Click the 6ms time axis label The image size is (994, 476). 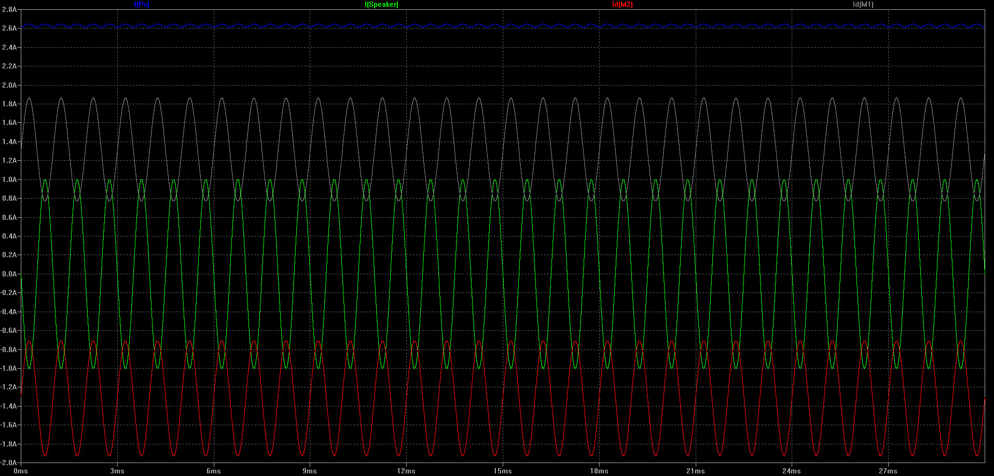(x=214, y=471)
